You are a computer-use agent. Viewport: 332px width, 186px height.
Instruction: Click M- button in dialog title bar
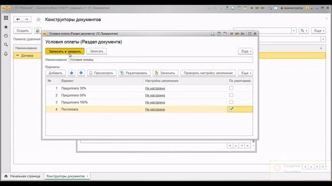coord(243,34)
